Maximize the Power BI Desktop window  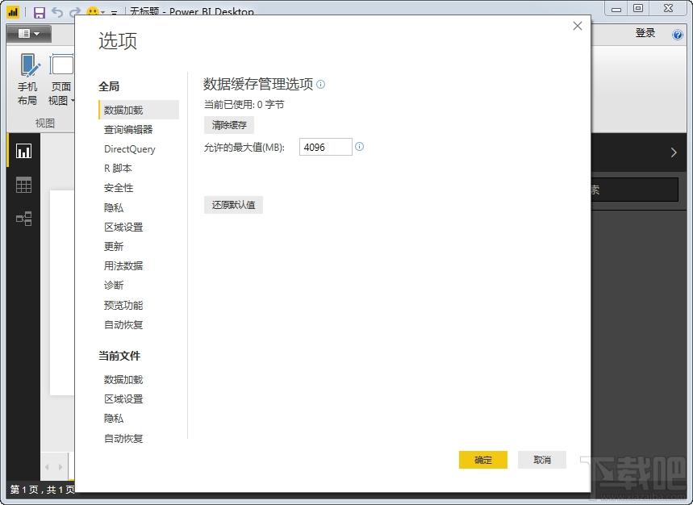pos(638,9)
